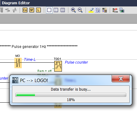Open the SF special functions button
Screen dimensions: 137x114
[x=32, y=10]
